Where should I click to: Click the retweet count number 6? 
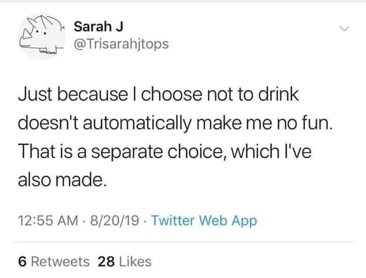[x=22, y=261]
